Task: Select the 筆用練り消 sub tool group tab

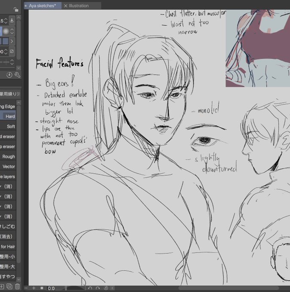Action: [10, 94]
